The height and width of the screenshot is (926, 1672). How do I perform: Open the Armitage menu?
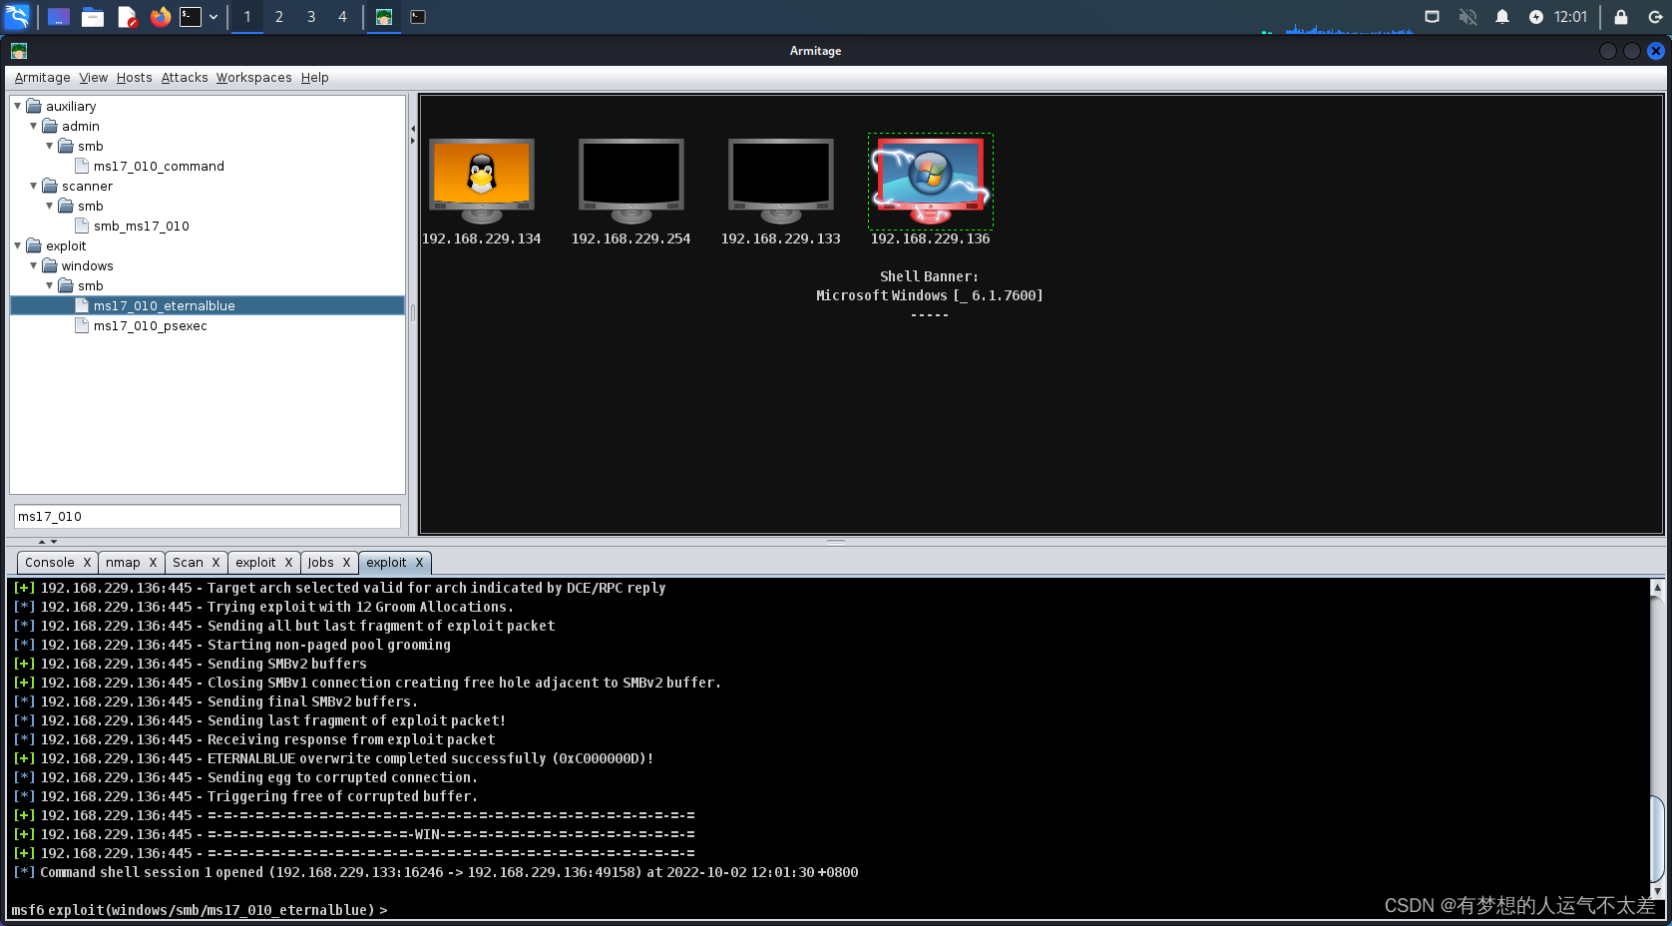(x=42, y=78)
